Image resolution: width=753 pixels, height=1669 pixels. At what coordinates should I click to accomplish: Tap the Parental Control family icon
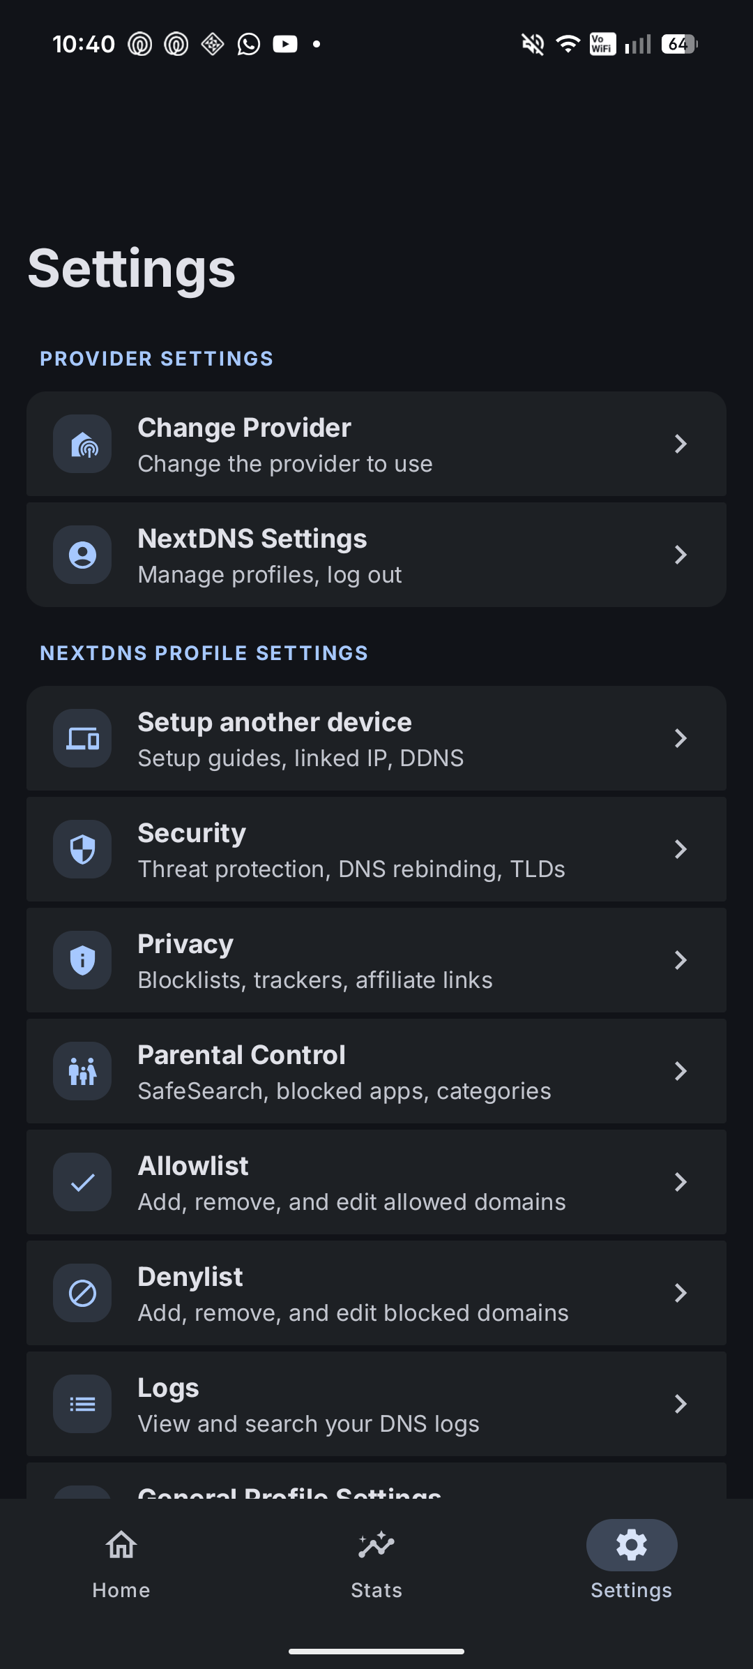82,1072
